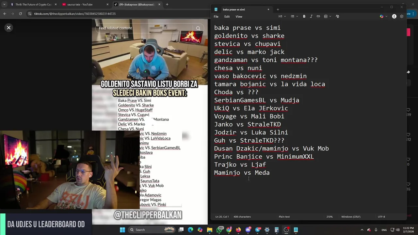The width and height of the screenshot is (418, 235).
Task: Click the microphone tray icon
Action: coord(376,230)
